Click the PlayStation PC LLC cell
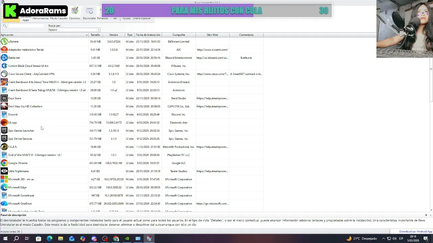This screenshot has height=243, width=433. pyautogui.click(x=179, y=155)
